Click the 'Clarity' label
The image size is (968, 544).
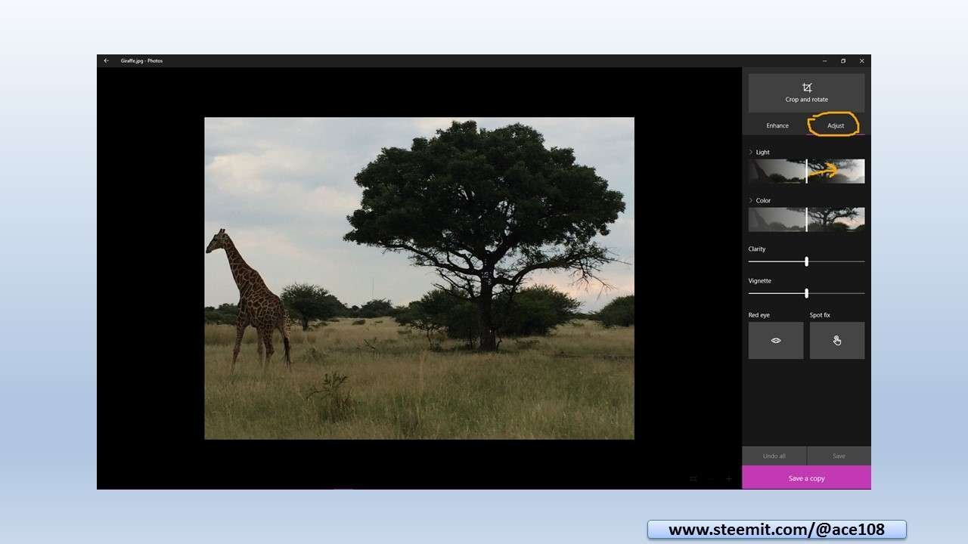click(757, 249)
